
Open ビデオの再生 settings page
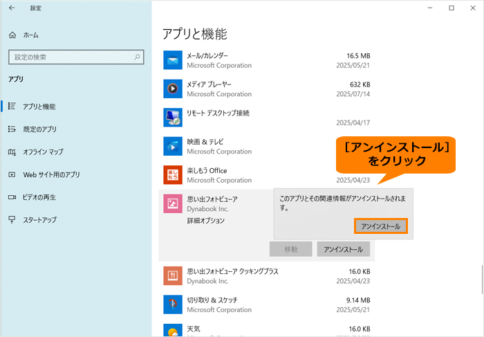pyautogui.click(x=39, y=197)
